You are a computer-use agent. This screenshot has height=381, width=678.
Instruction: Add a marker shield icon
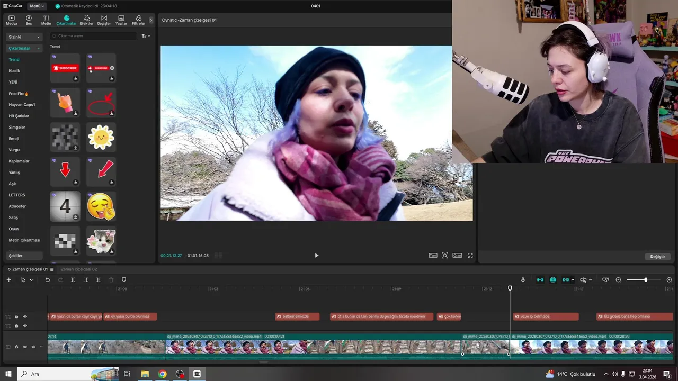[124, 280]
